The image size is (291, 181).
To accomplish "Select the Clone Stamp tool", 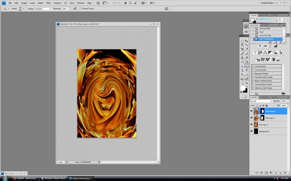I will [x=242, y=57].
